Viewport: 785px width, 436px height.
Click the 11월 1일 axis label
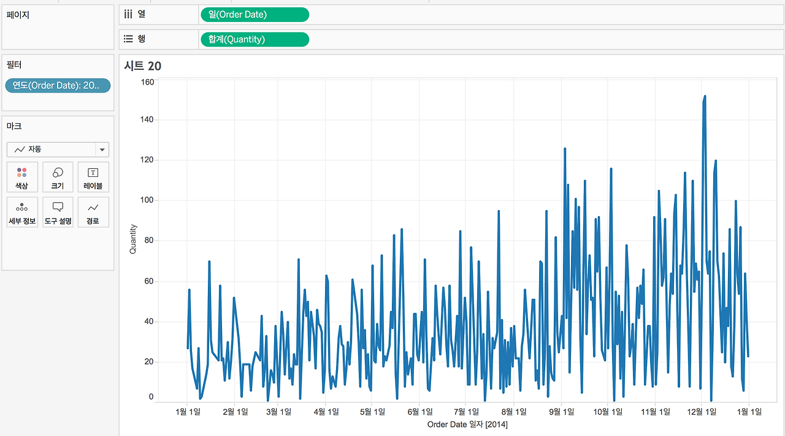click(x=656, y=412)
